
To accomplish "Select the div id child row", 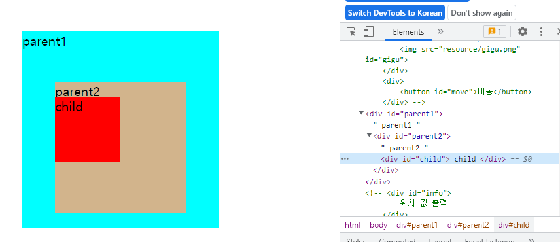I will (449, 159).
